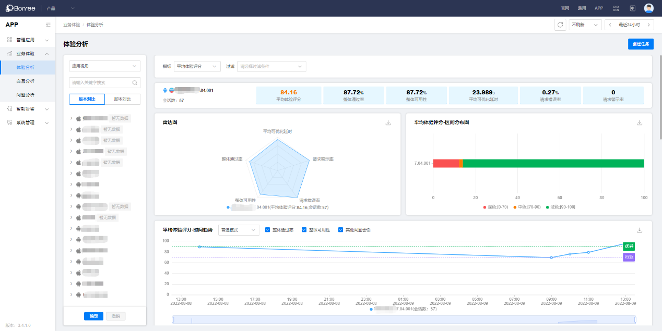Open the 应用视角 dropdown
662x331 pixels.
[x=104, y=66]
